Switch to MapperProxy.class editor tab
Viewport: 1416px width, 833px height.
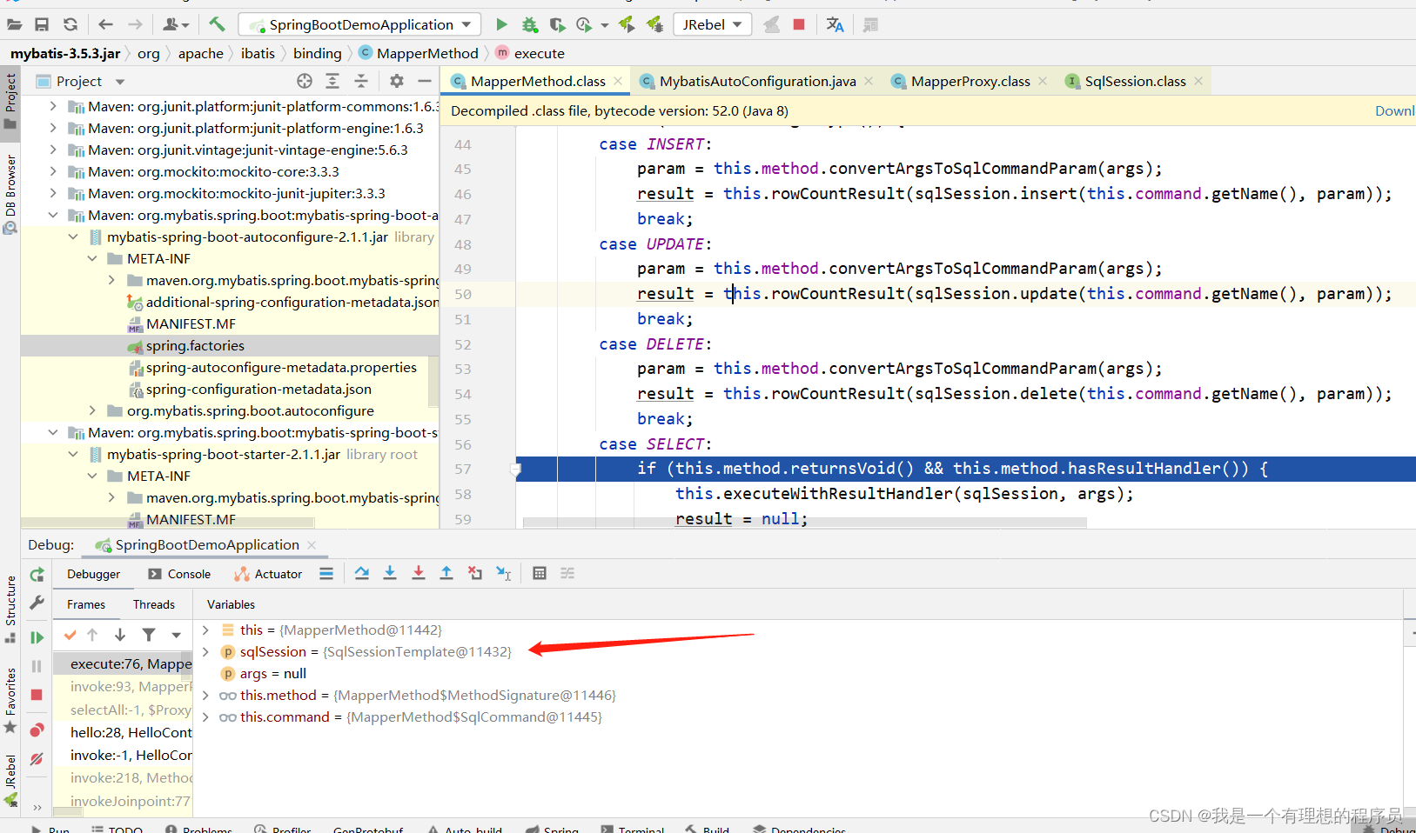click(x=970, y=81)
